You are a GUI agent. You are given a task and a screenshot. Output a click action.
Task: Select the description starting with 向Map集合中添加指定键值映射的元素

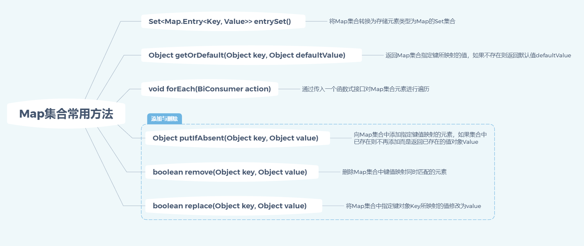pyautogui.click(x=420, y=138)
